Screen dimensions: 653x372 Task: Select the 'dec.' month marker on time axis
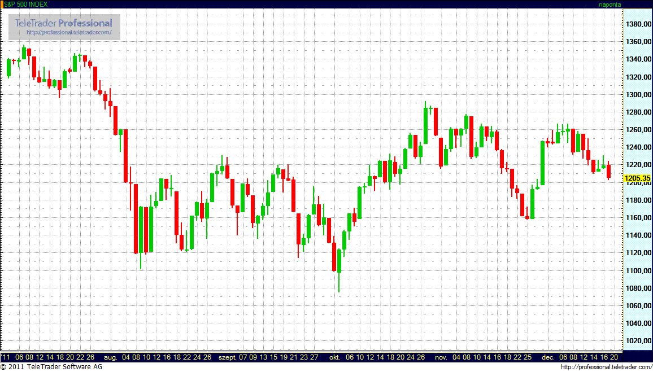click(547, 357)
